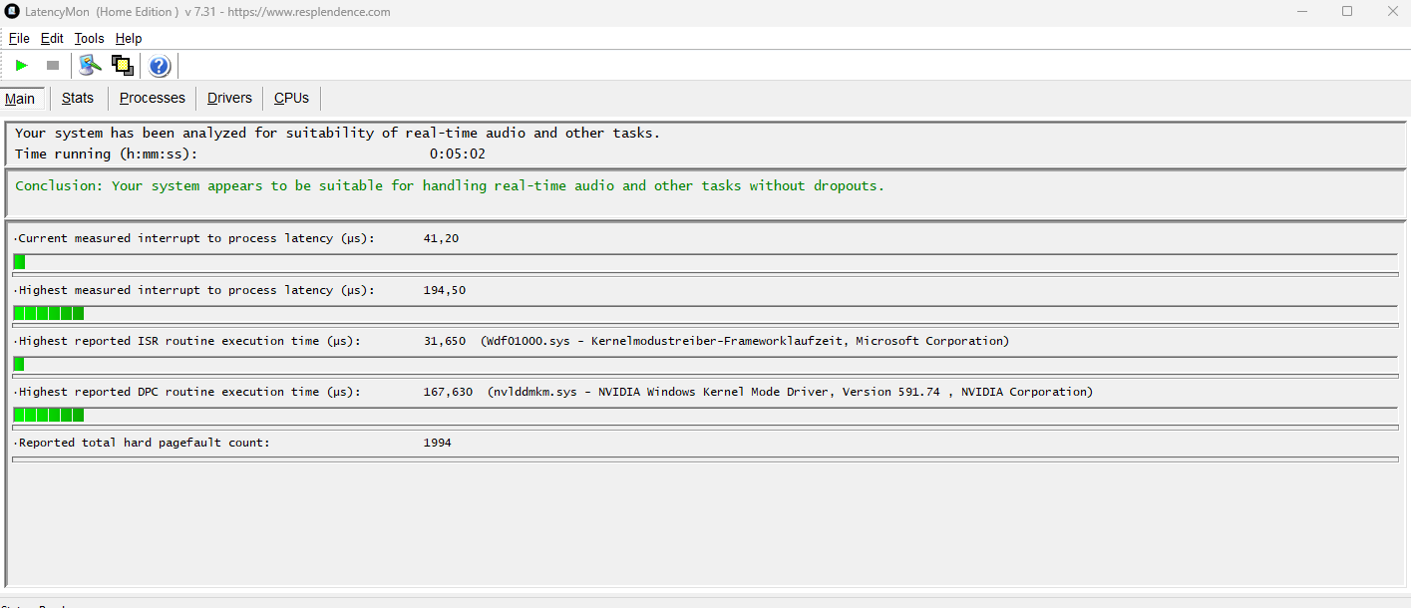Select the conclusion text in green
Image resolution: width=1411 pixels, height=608 pixels.
450,185
